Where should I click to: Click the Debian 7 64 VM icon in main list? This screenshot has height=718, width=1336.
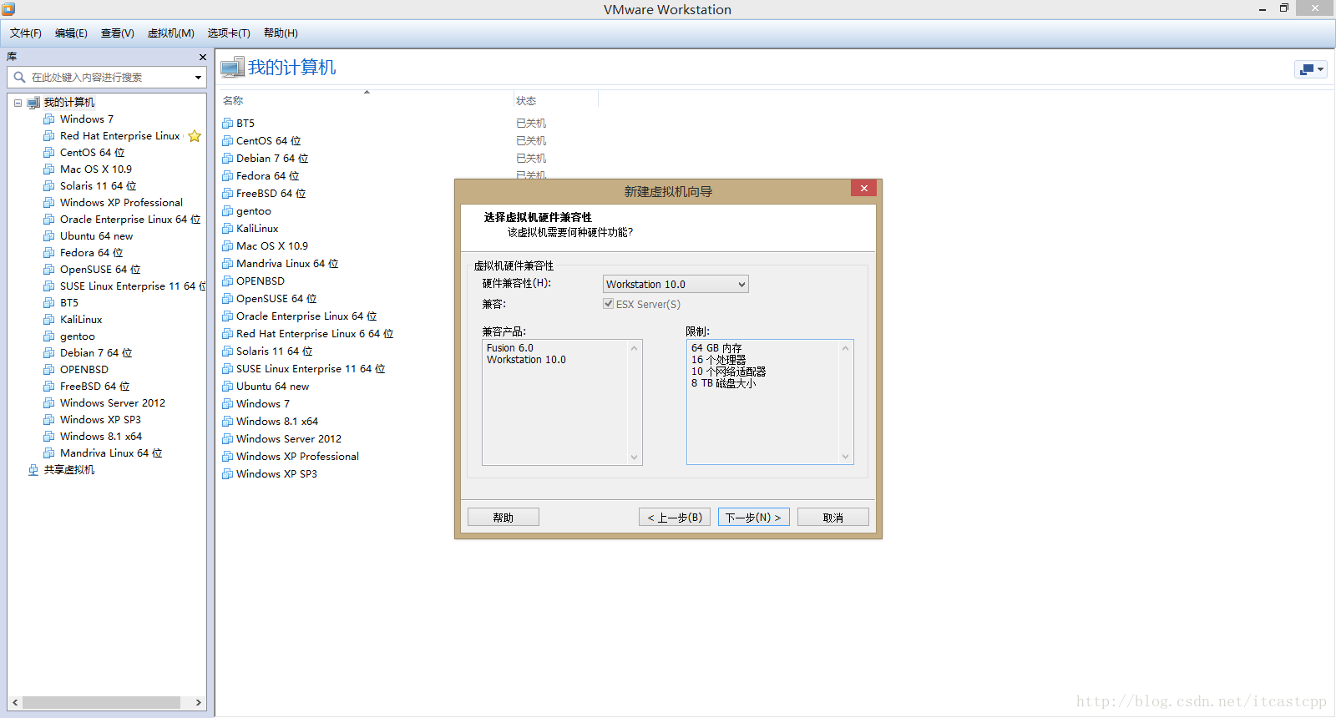click(x=227, y=159)
